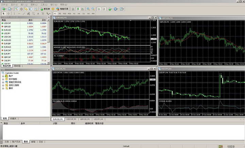Screen dimensions: 245x148
Task: Expand the 技术指标 indicators tree node
Action: pos(3,79)
